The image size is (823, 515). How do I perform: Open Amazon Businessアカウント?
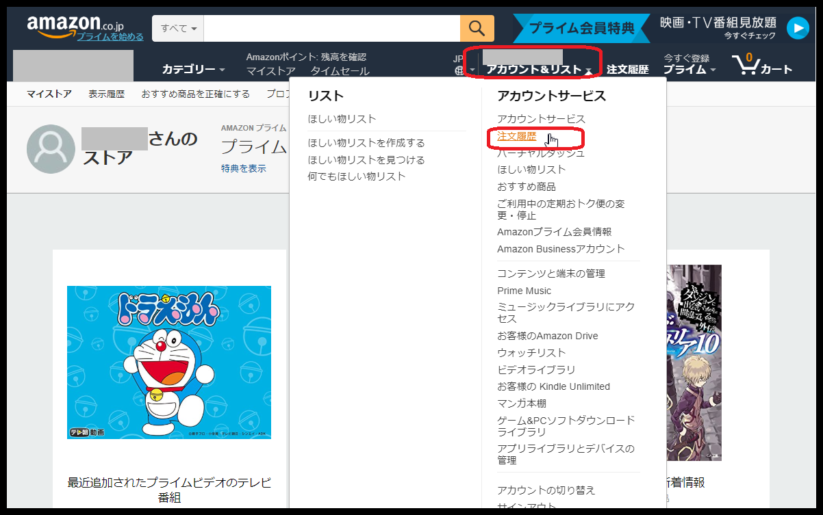[561, 248]
